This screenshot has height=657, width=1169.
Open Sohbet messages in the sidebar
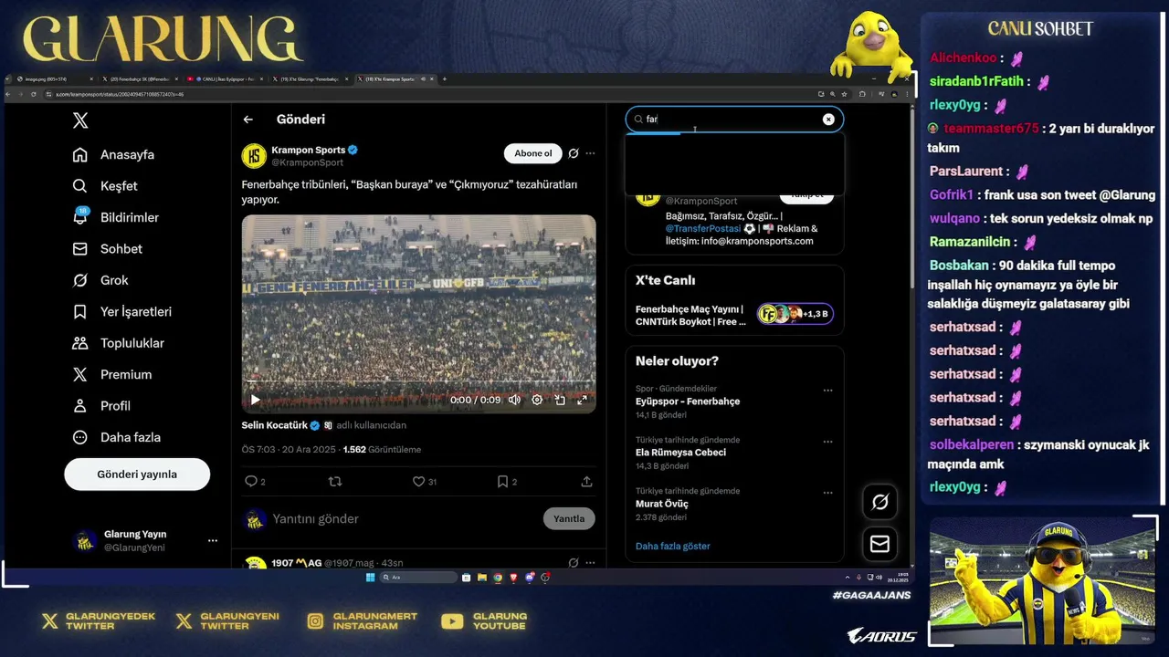coord(108,248)
